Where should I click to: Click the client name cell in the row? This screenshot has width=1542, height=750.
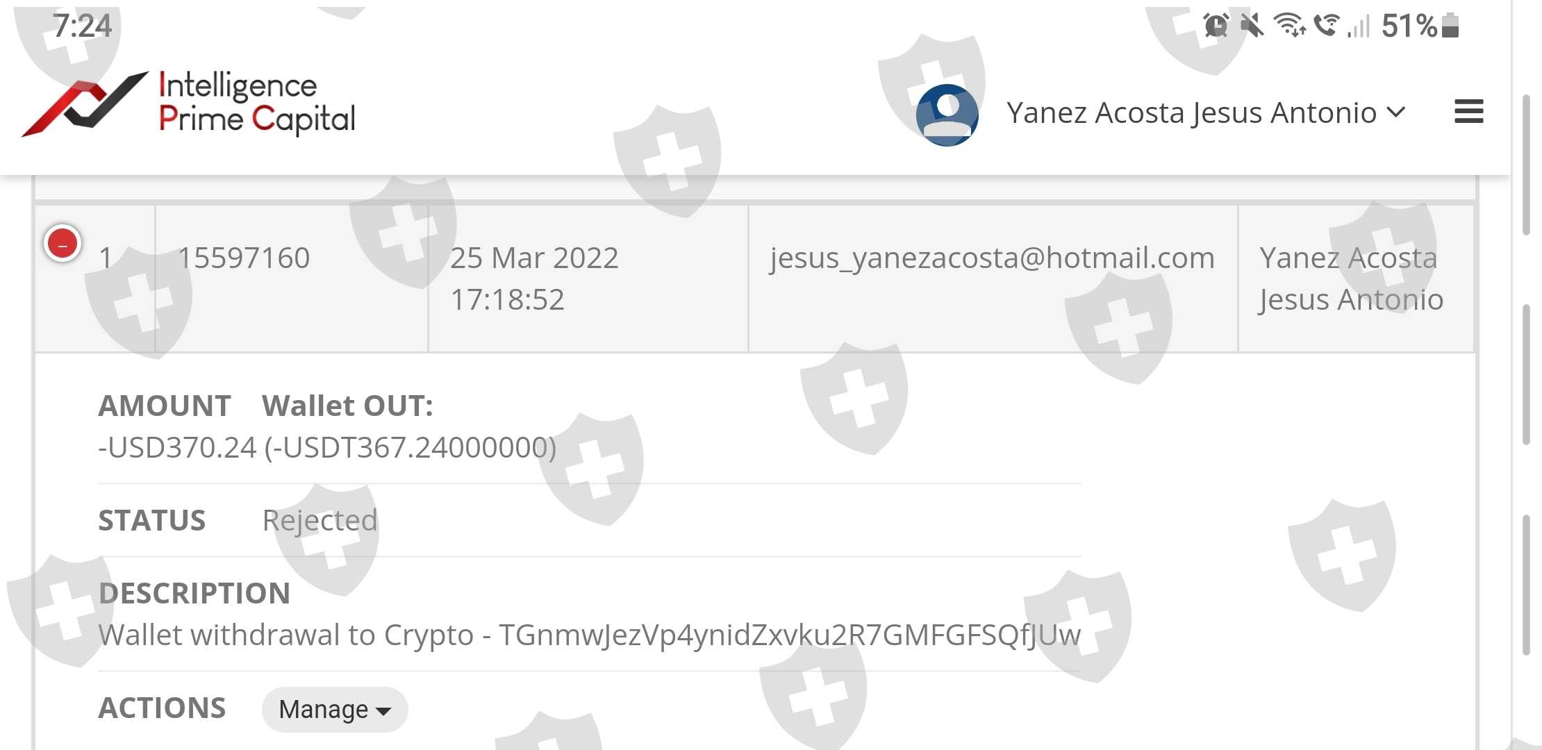[x=1350, y=278]
